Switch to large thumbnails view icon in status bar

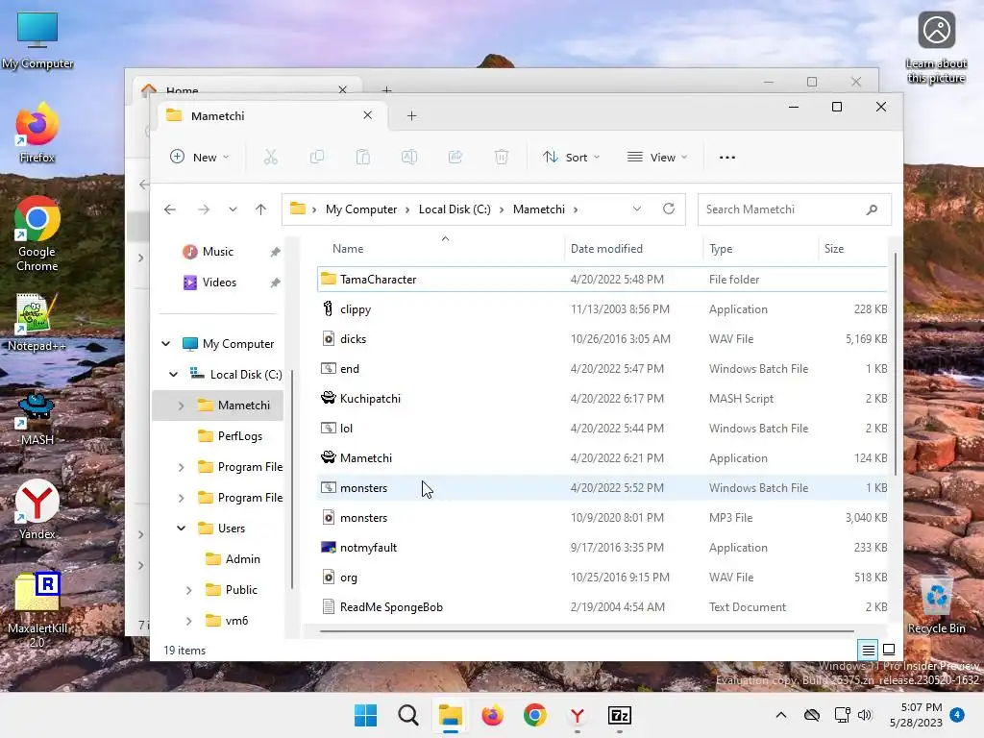click(x=889, y=650)
